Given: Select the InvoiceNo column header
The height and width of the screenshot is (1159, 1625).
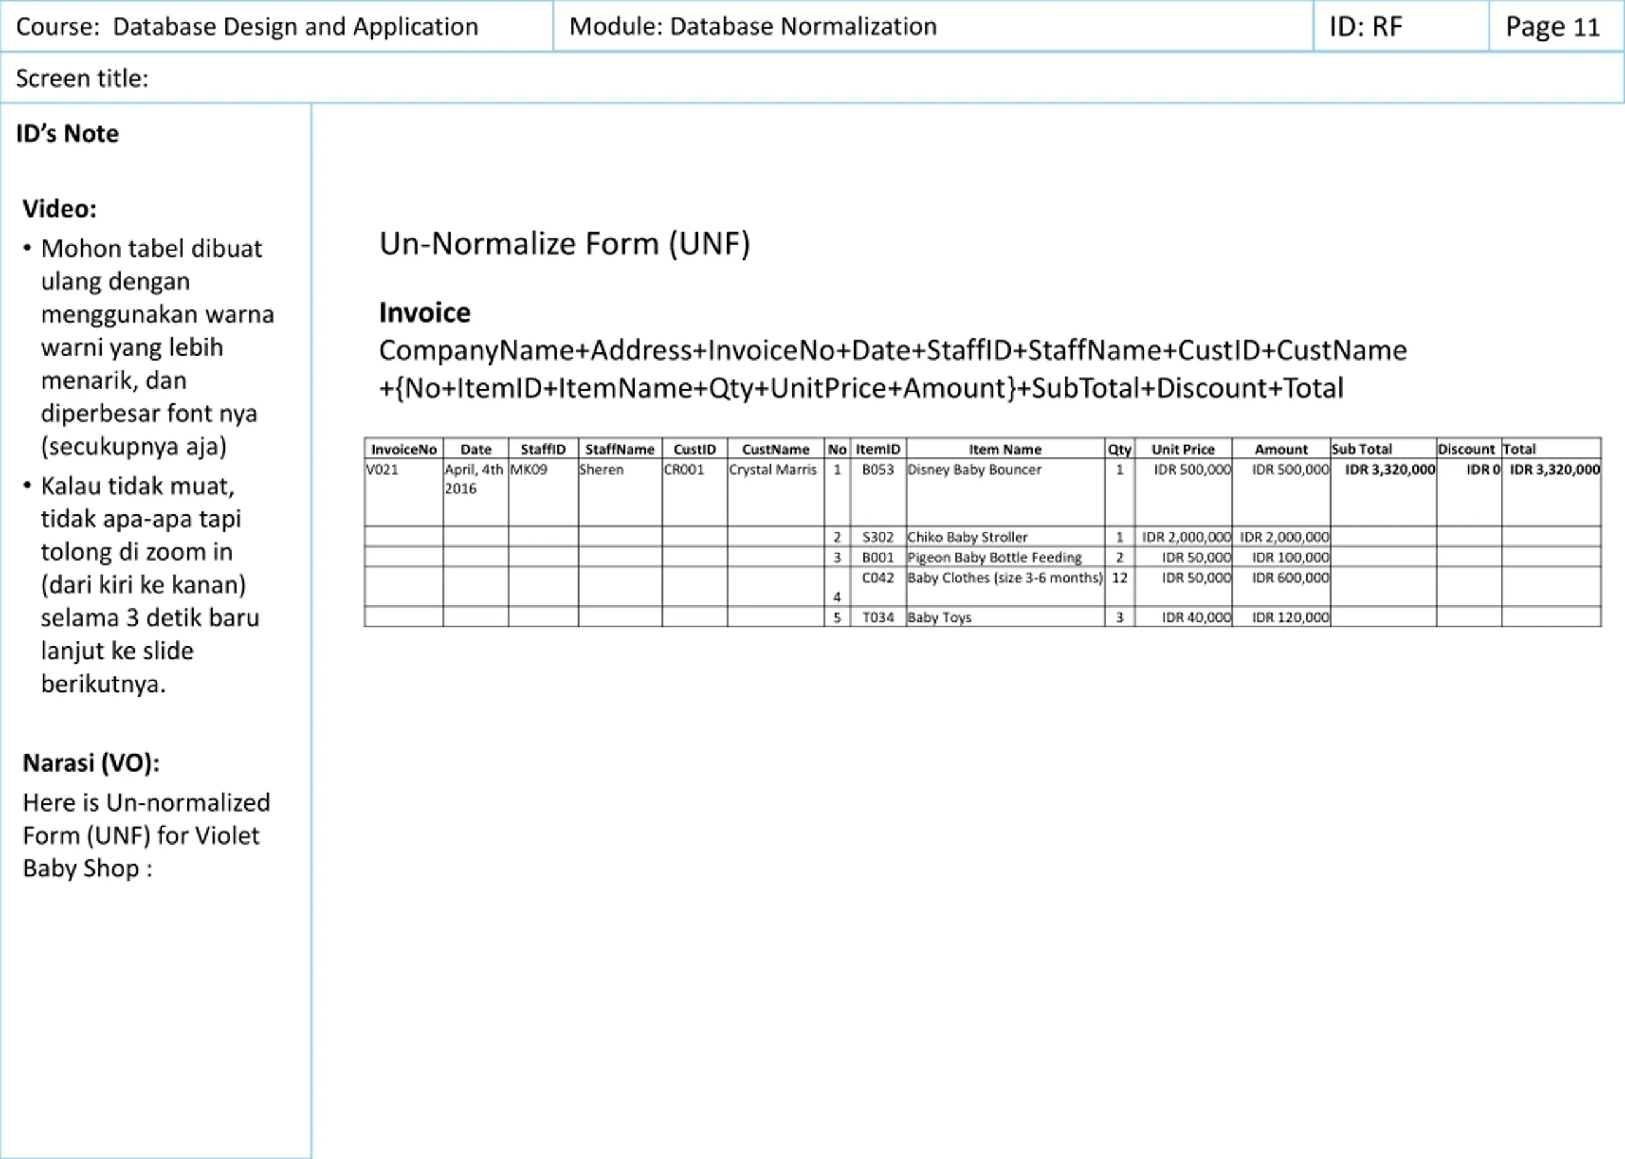Looking at the screenshot, I should pyautogui.click(x=404, y=449).
